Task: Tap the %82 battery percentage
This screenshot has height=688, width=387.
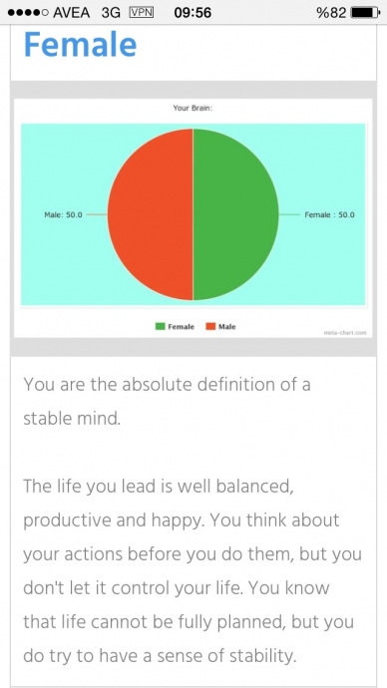Action: point(331,13)
